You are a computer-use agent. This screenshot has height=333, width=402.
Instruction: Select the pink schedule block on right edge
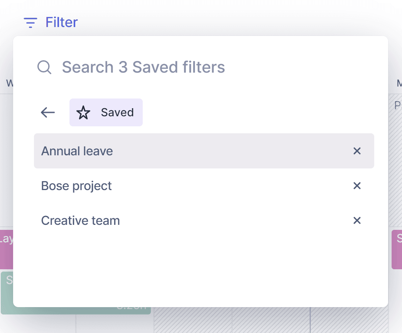click(x=397, y=249)
